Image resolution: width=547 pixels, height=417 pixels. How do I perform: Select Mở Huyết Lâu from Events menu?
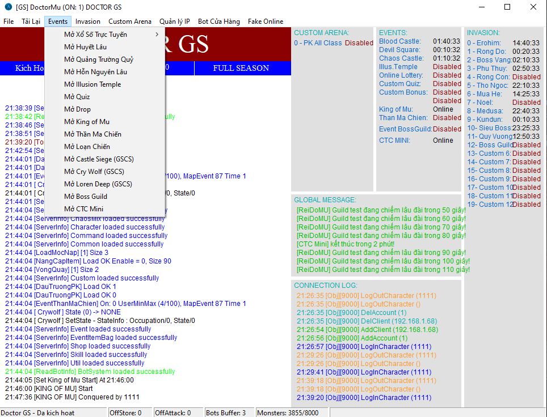pos(85,47)
